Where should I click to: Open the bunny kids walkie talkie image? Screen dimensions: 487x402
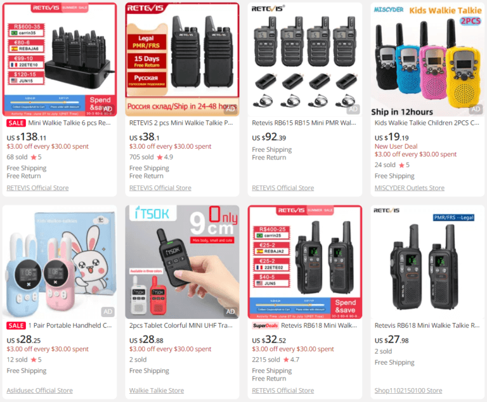click(60, 262)
